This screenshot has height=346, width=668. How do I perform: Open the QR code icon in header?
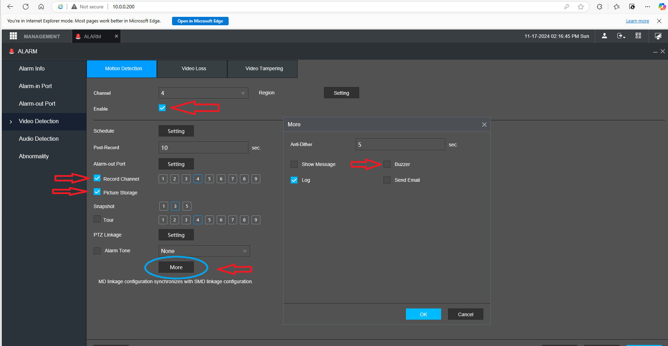click(x=638, y=36)
